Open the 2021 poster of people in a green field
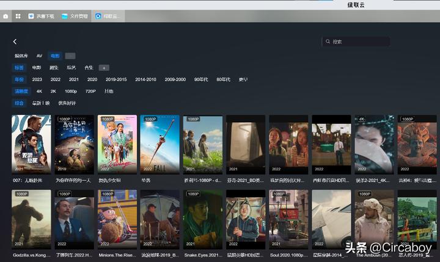Viewport: 440px width, 262px height. click(x=203, y=145)
